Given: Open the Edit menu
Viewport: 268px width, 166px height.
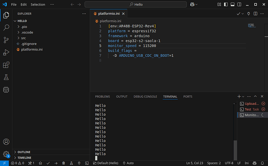Looking at the screenshot, I should [x=24, y=4].
